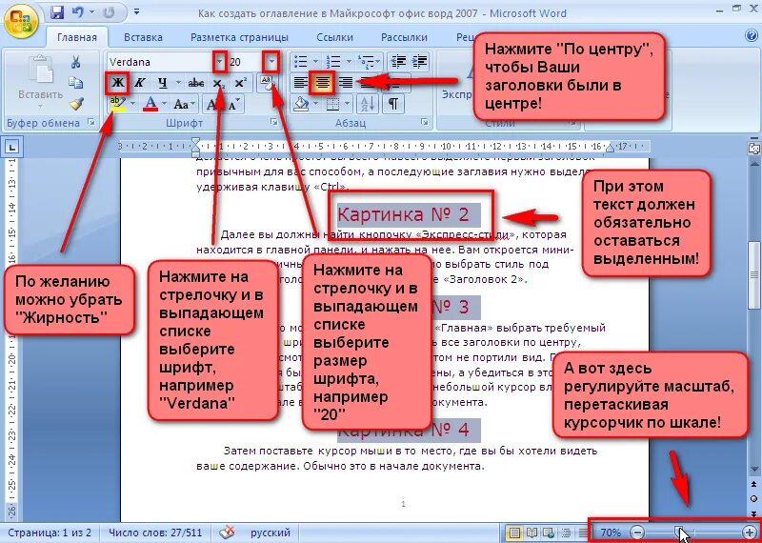Open the Verdana font name dropdown arrow

coord(220,62)
